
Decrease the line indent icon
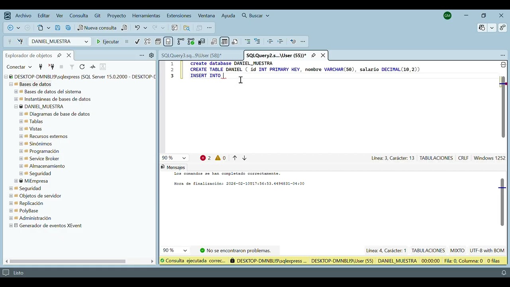click(x=270, y=41)
